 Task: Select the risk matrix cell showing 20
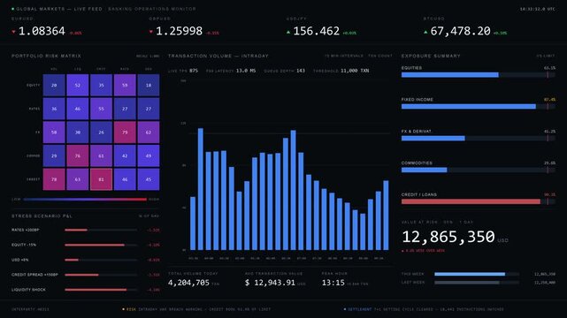coord(54,85)
